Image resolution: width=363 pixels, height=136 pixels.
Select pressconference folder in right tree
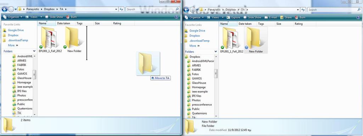[x=202, y=104]
